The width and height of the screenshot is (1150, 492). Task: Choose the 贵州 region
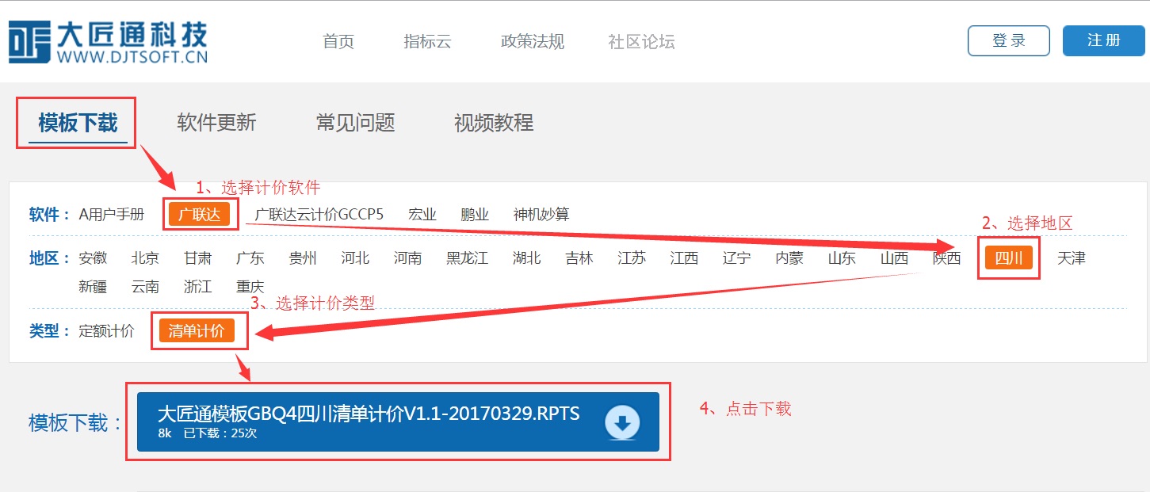click(x=303, y=257)
